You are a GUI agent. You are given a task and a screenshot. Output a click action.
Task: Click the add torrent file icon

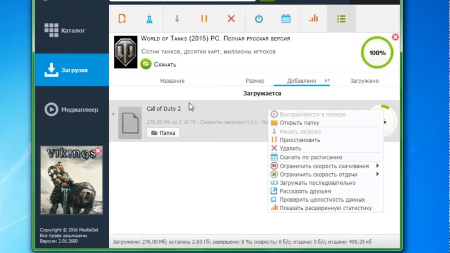[x=122, y=19]
